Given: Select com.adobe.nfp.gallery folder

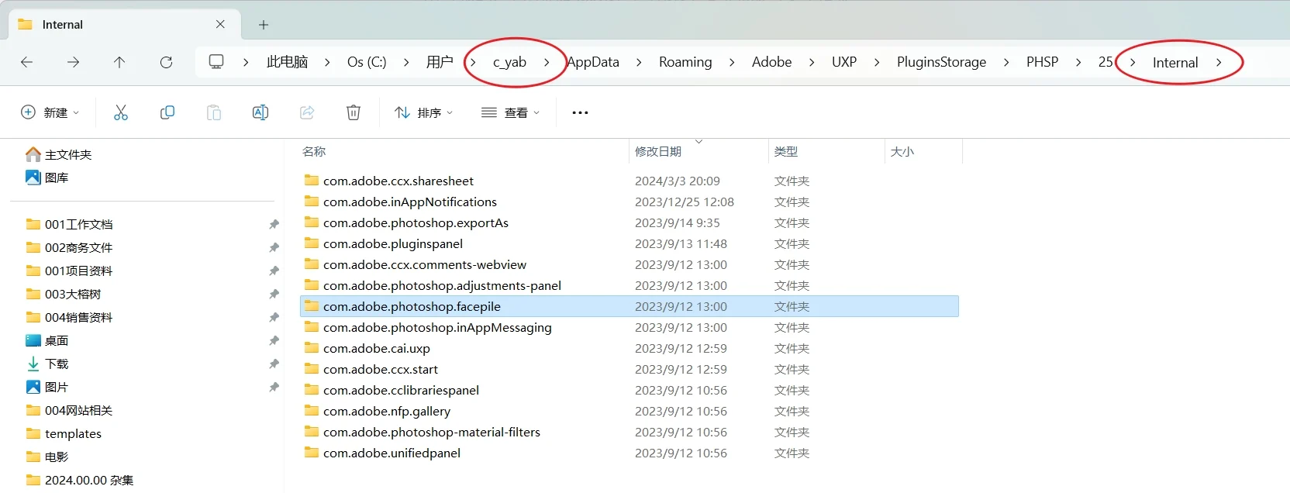Looking at the screenshot, I should point(378,411).
